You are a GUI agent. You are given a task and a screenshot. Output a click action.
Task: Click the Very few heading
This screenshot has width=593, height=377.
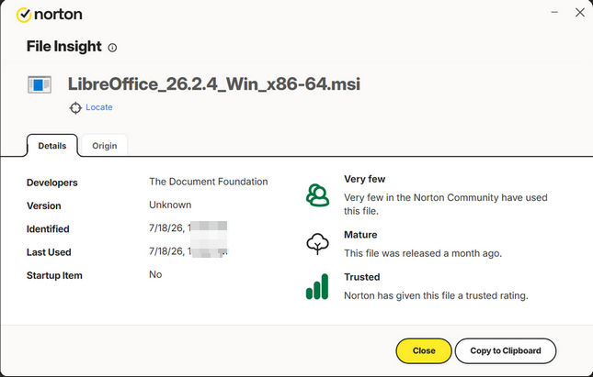(x=365, y=179)
